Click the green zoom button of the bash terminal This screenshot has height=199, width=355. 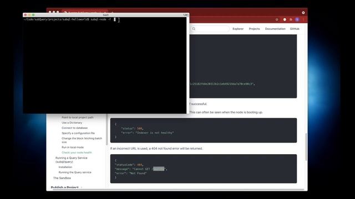[x=33, y=15]
